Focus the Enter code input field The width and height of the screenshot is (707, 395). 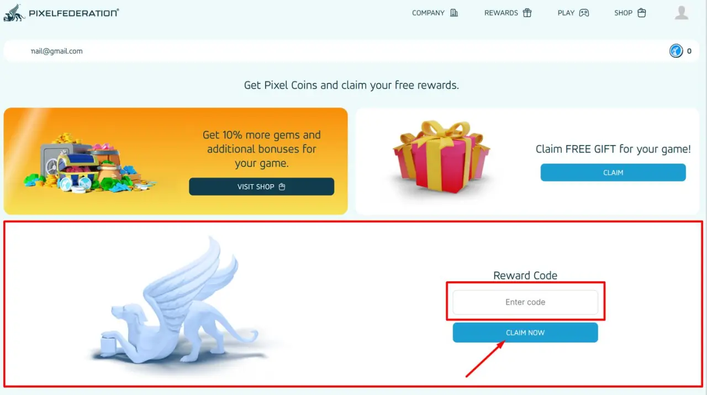(525, 302)
